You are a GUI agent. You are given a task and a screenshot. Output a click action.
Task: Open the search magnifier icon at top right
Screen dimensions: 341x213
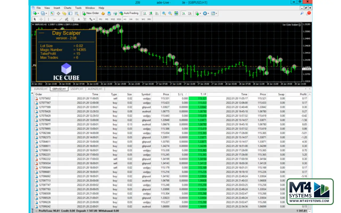[x=302, y=13]
